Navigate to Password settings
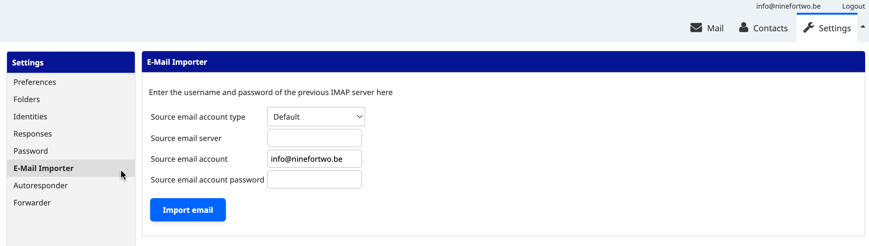 pyautogui.click(x=31, y=151)
